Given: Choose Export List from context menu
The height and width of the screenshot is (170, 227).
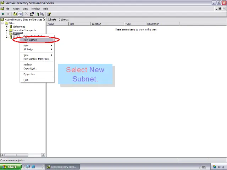Looking at the screenshot, I should (x=30, y=68).
